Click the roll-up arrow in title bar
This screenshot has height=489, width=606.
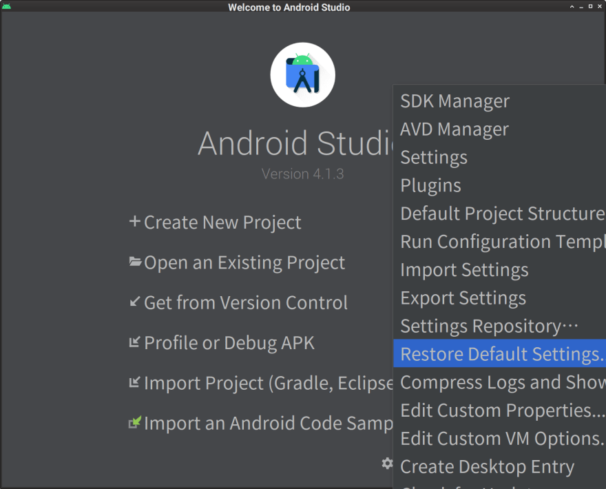click(572, 6)
